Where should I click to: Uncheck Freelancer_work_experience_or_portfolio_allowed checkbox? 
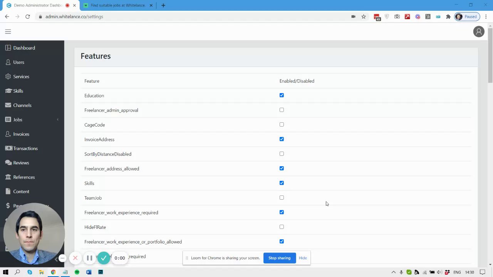(282, 242)
